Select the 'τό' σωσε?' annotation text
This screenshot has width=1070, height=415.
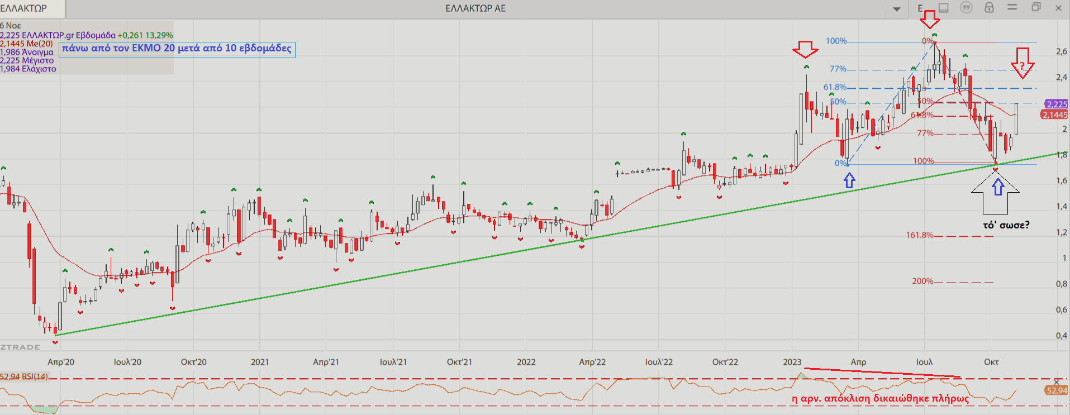tap(1006, 225)
